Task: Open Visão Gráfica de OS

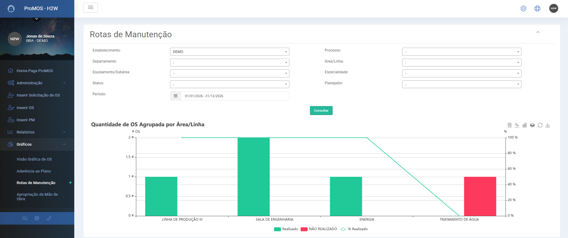Action: tap(34, 159)
